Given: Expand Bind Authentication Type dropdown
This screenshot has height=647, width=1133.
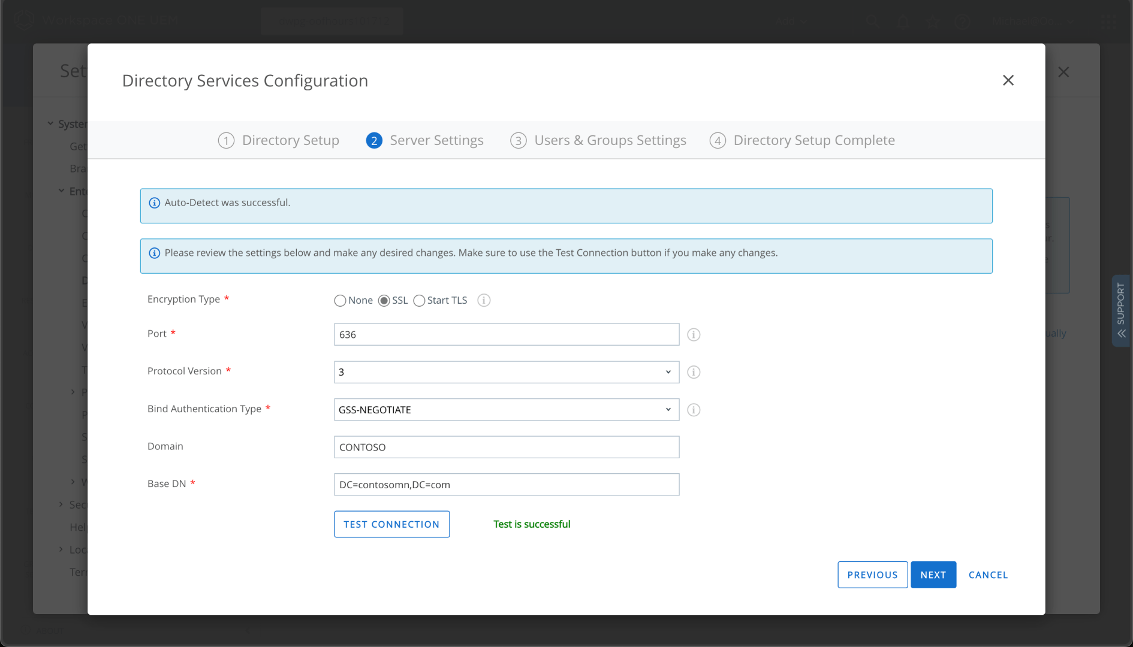Looking at the screenshot, I should click(506, 410).
